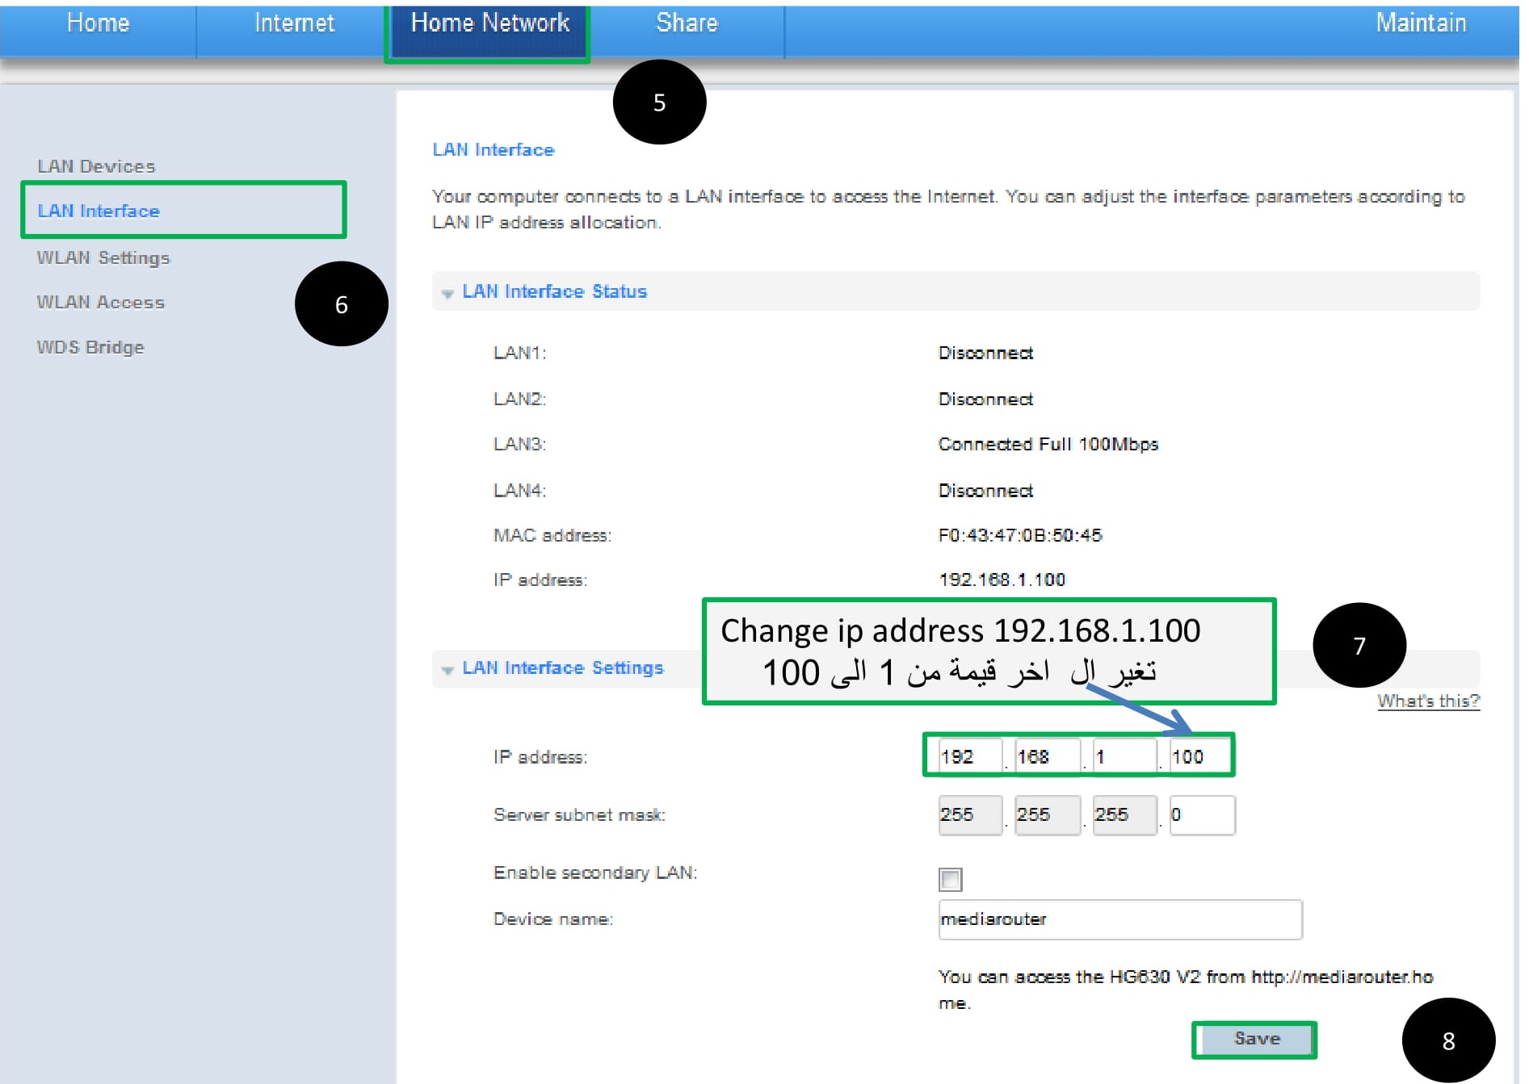The width and height of the screenshot is (1529, 1084).
Task: Click the third IP address octet field
Action: (x=1123, y=756)
